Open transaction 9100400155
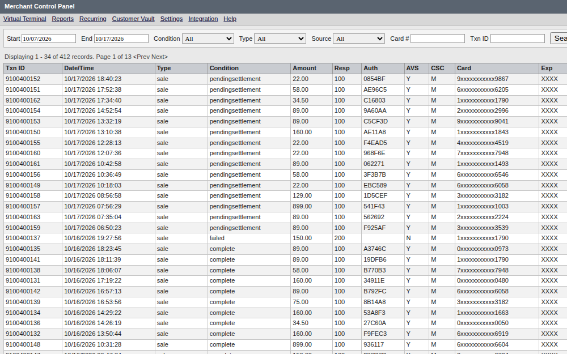The image size is (567, 354). (x=23, y=143)
